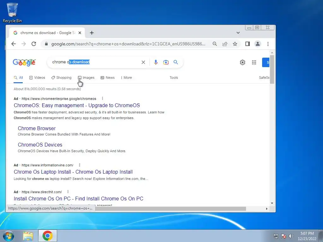Switch to the News tab

108,78
